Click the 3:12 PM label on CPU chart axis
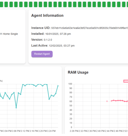This screenshot has width=128, height=136. (x=25, y=131)
